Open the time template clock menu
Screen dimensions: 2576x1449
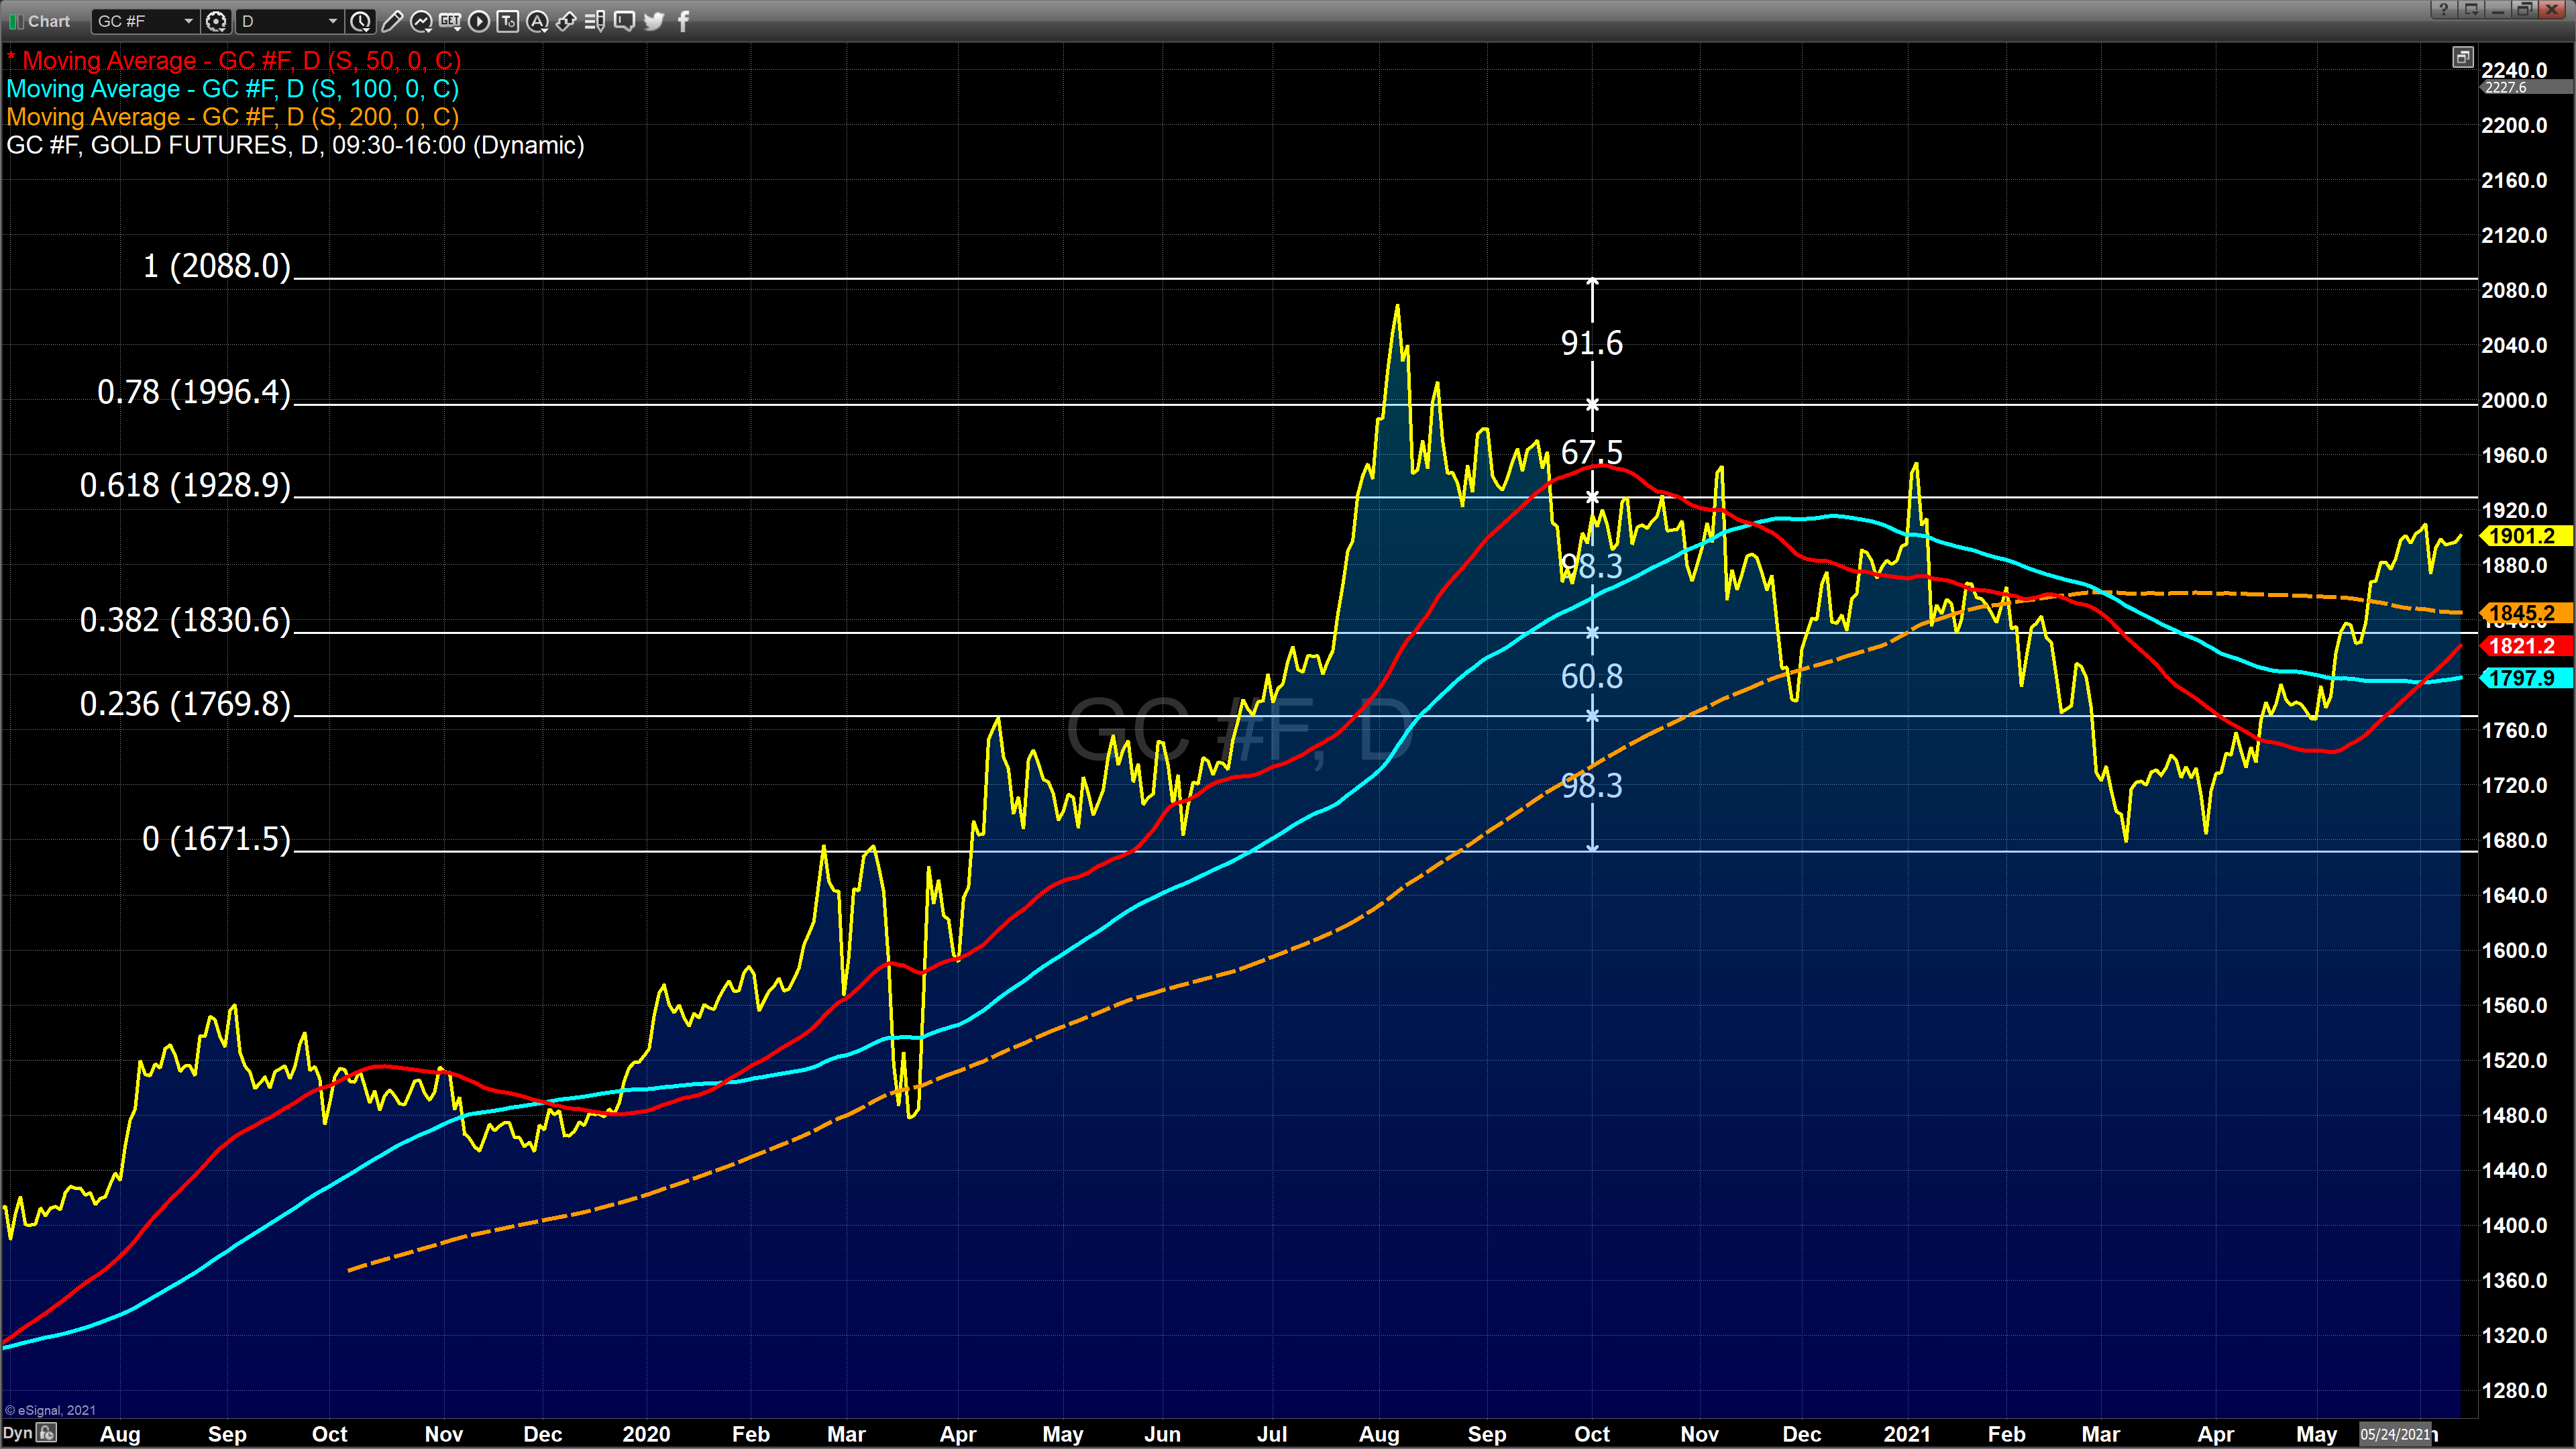[361, 21]
